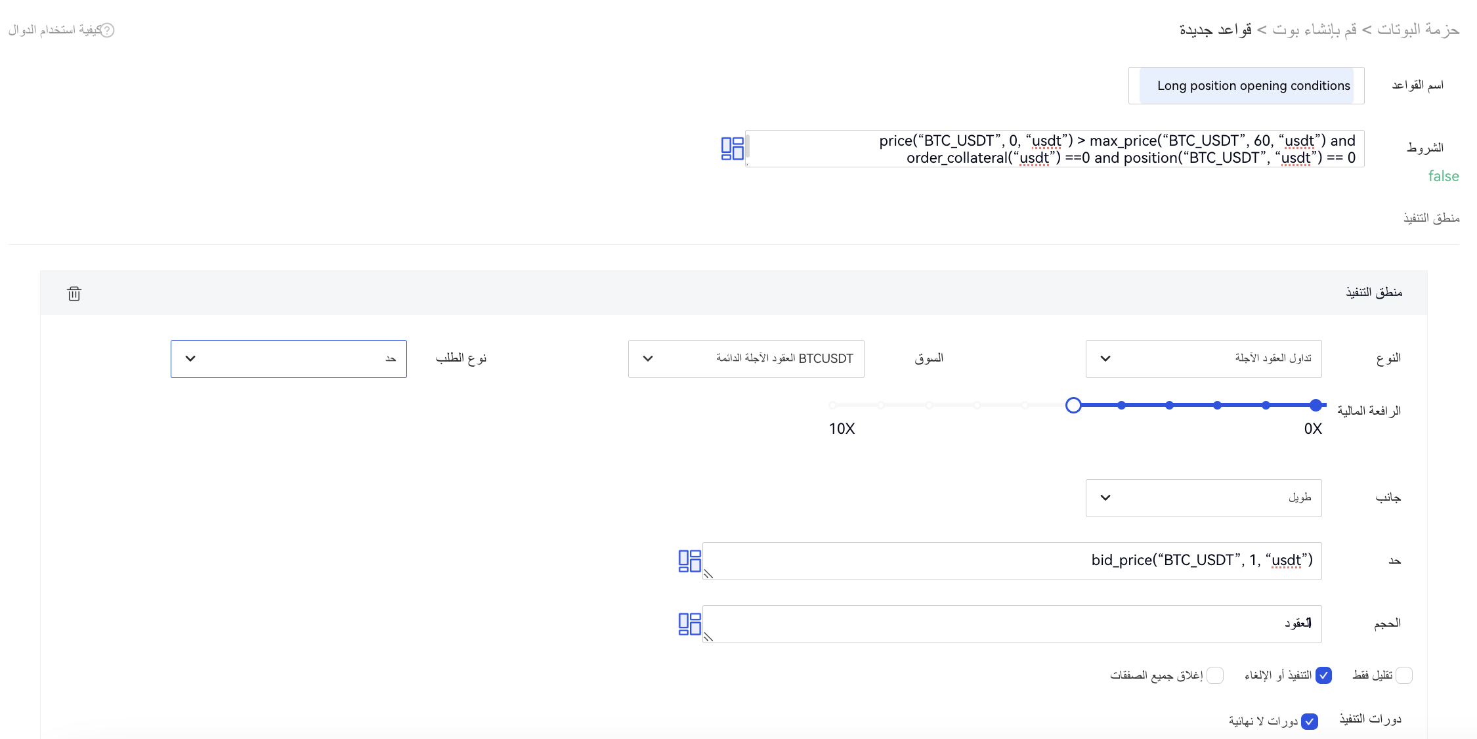
Task: Enable the reduce only checkbox
Action: pyautogui.click(x=1403, y=675)
